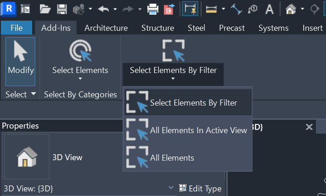Click the 3D View house icon in toolbar
The height and width of the screenshot is (196, 326).
click(291, 9)
